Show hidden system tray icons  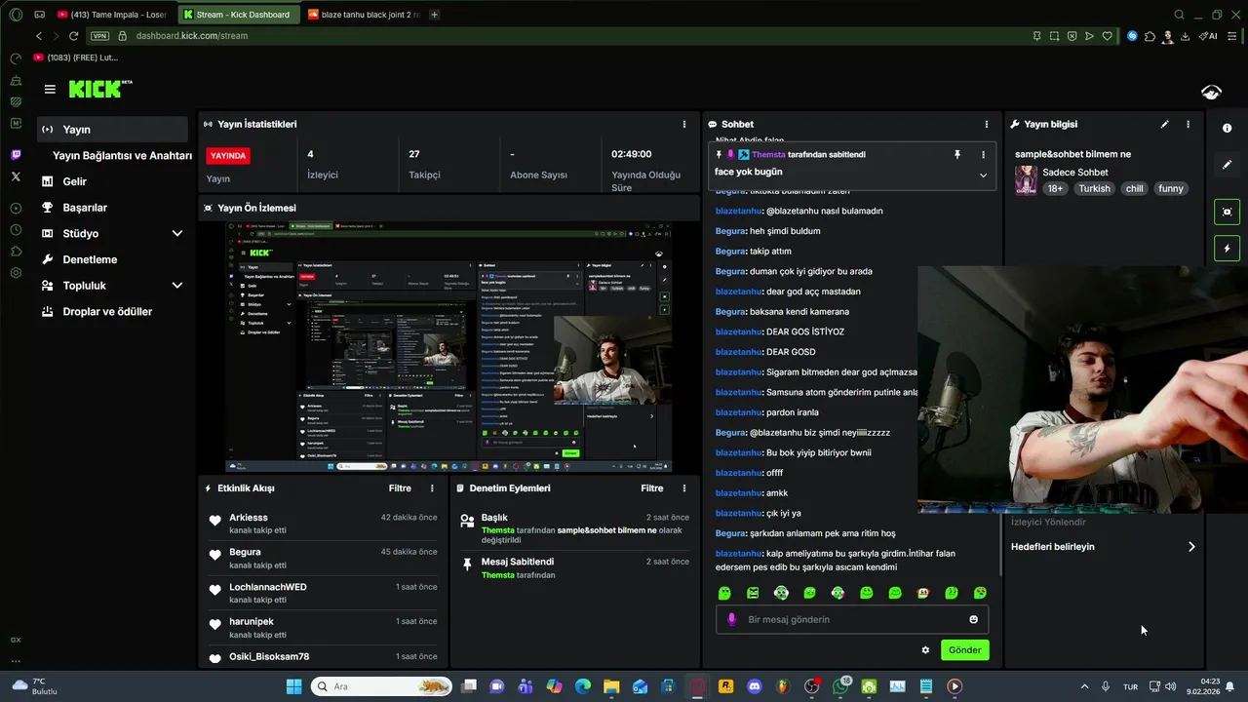1084,686
